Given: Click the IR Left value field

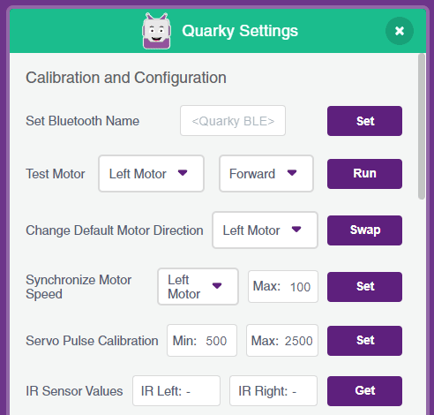Looking at the screenshot, I should 176,391.
